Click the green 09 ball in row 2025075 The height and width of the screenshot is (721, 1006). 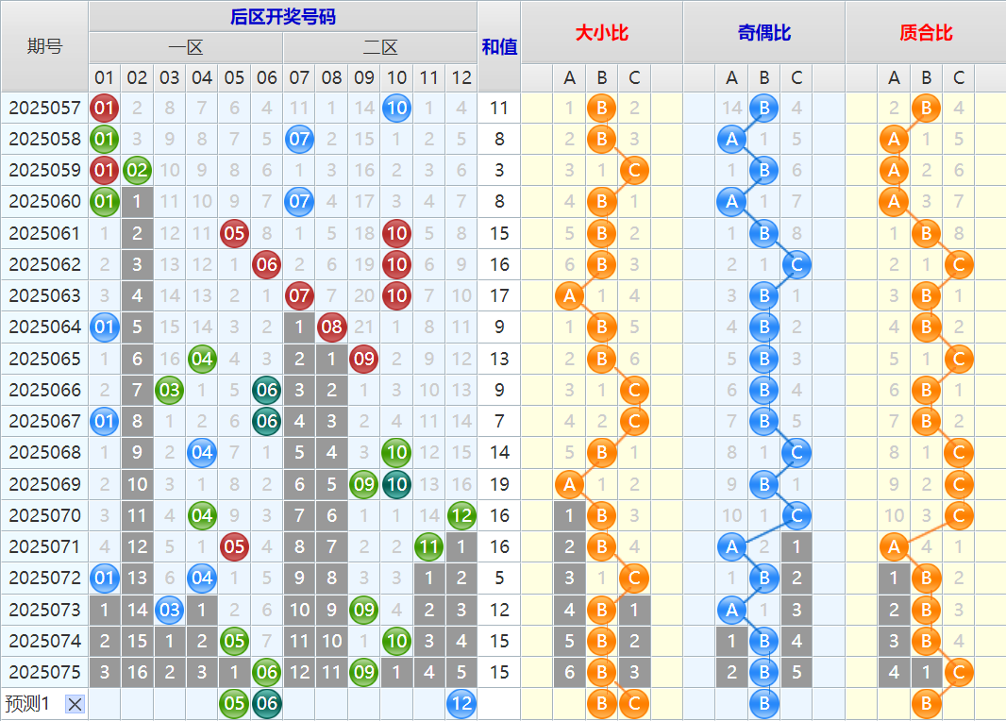click(x=363, y=672)
